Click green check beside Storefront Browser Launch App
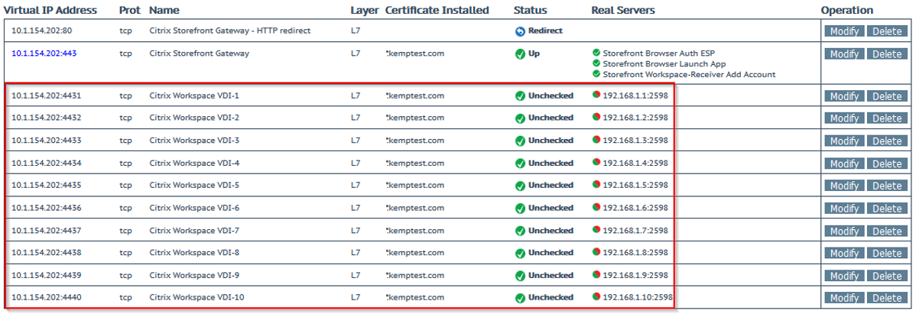Screen dimensions: 916x314 (596, 63)
